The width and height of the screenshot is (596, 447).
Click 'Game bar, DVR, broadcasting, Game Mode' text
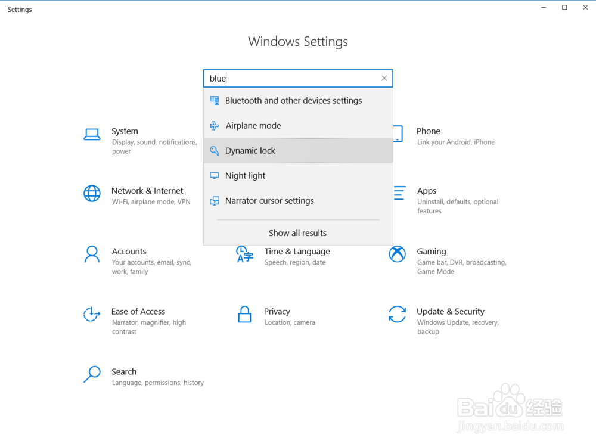point(461,267)
